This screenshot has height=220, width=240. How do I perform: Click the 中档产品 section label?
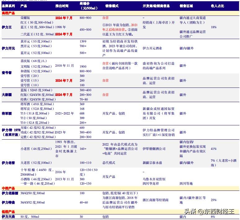pos(8,188)
